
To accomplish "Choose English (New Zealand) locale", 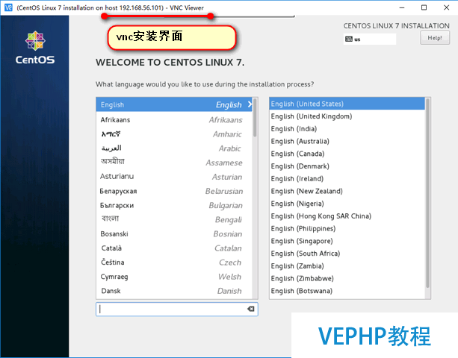I will pos(347,191).
